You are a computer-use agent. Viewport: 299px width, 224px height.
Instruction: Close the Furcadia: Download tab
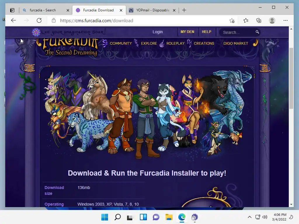pos(121,10)
